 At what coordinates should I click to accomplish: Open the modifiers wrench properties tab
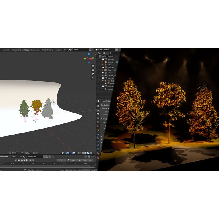point(98,134)
